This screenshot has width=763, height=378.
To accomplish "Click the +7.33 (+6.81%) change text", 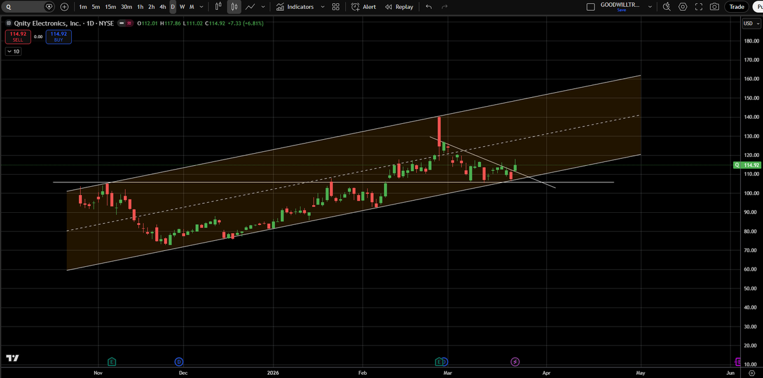I will pyautogui.click(x=246, y=24).
